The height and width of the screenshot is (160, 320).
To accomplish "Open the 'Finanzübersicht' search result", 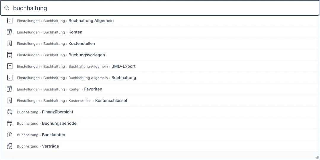I will 160,112.
